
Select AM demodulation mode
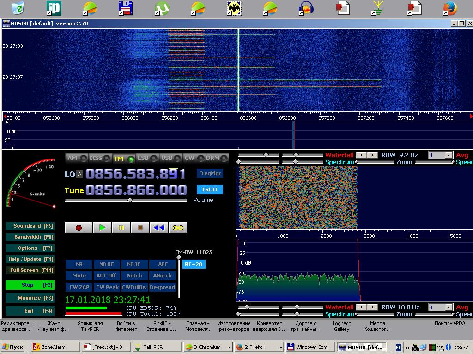(x=77, y=158)
